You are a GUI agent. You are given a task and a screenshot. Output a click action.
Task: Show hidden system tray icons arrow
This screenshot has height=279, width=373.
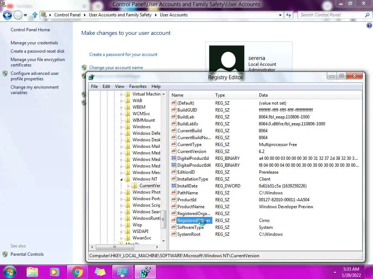click(x=335, y=272)
